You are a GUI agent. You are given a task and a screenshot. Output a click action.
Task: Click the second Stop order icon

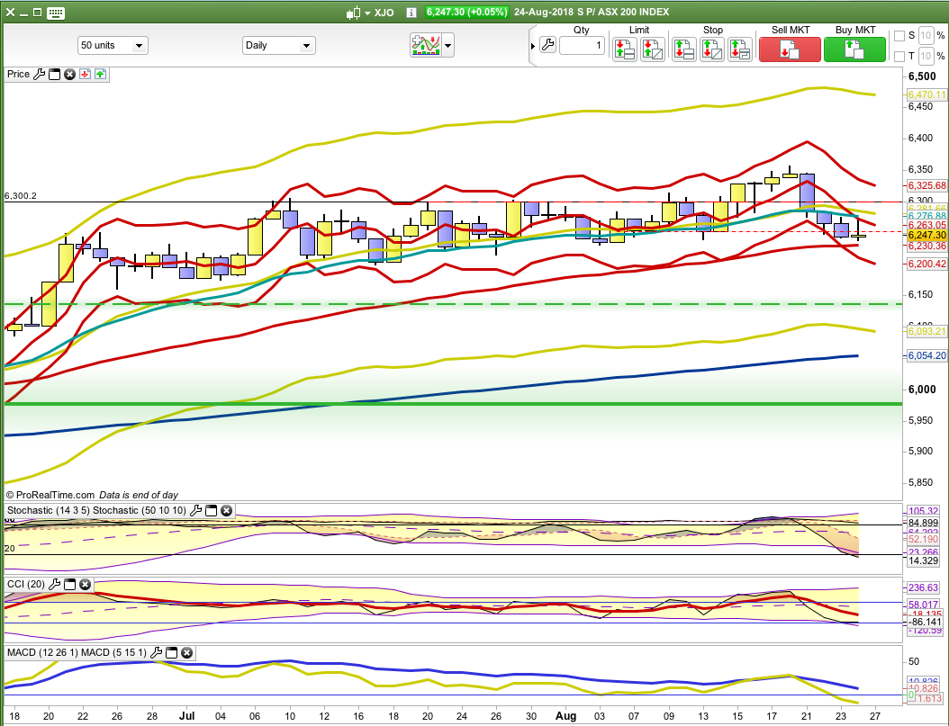tap(712, 49)
